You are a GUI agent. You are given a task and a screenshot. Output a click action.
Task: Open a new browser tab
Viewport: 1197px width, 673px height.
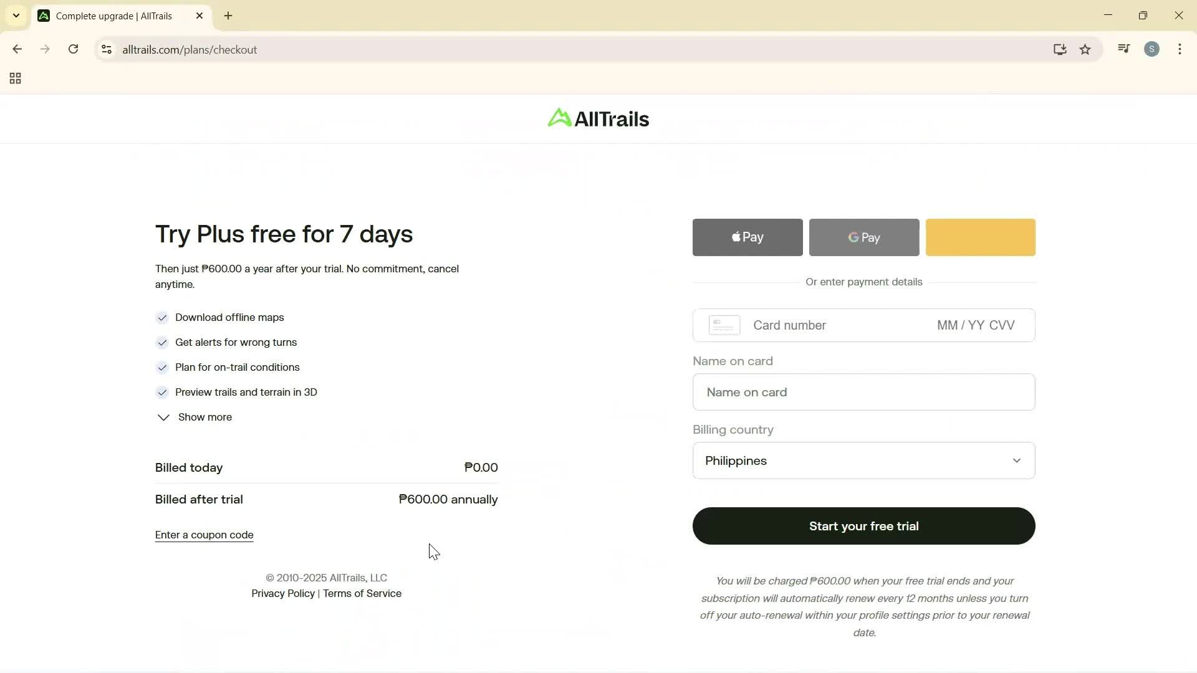(228, 16)
